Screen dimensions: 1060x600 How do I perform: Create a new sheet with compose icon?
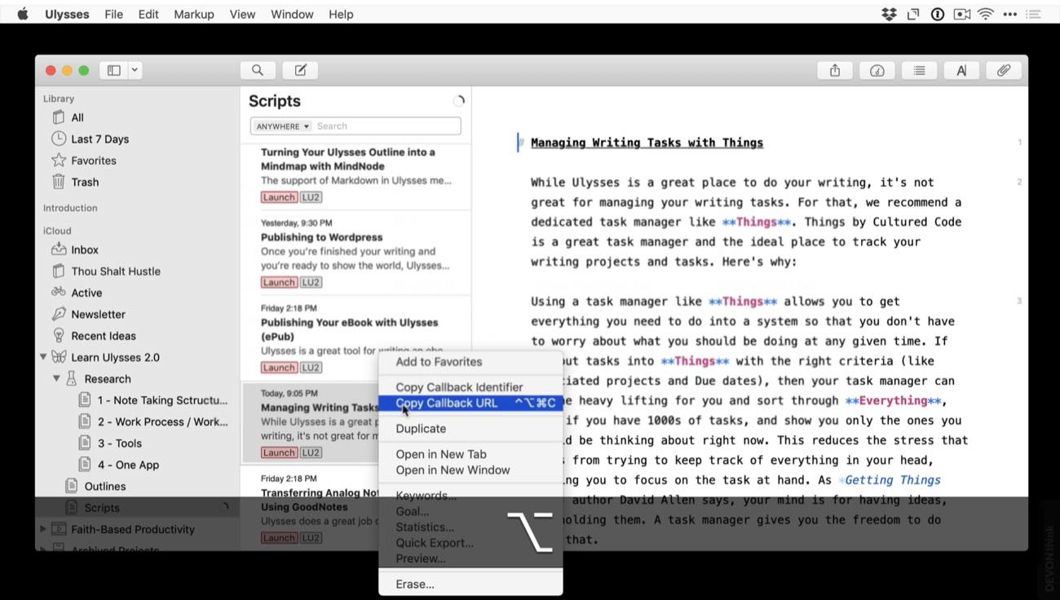(300, 70)
